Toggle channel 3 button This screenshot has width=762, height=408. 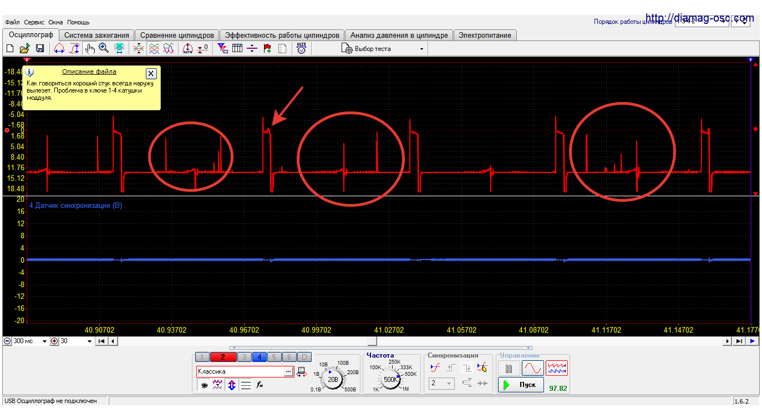(244, 357)
